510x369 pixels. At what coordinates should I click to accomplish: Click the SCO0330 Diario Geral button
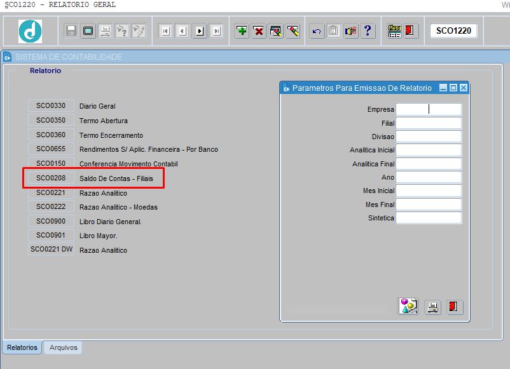point(51,105)
